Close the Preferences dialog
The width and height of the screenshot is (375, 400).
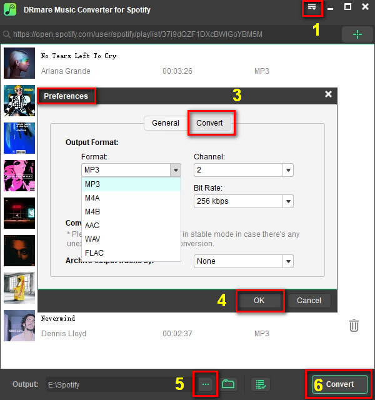328,94
